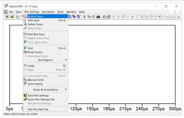
Task: Select the Drag hand tool
Action: (x=155, y=17)
